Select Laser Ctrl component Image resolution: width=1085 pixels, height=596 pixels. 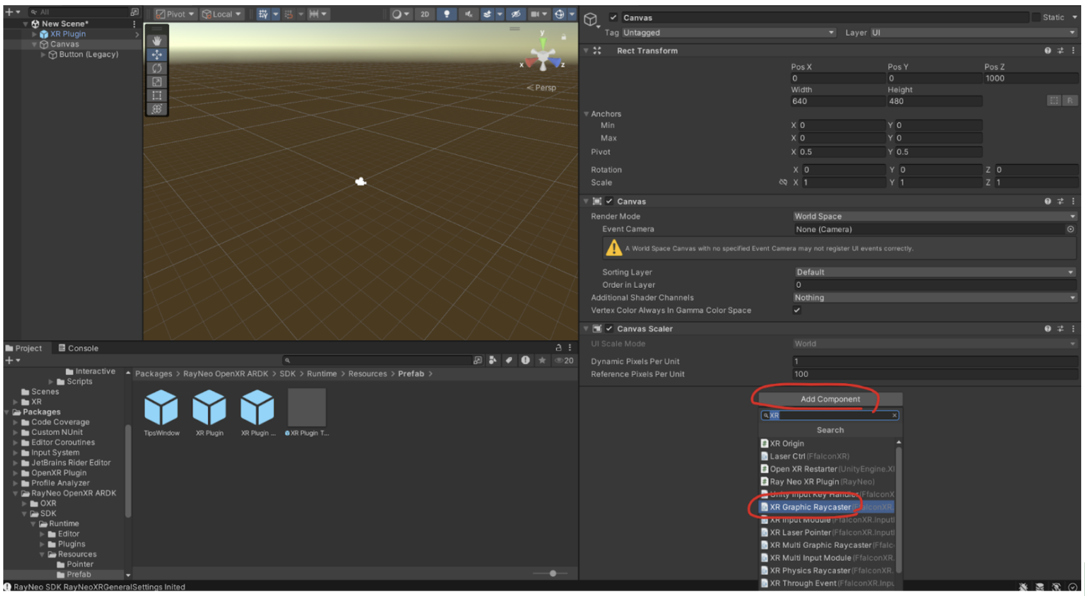point(827,456)
